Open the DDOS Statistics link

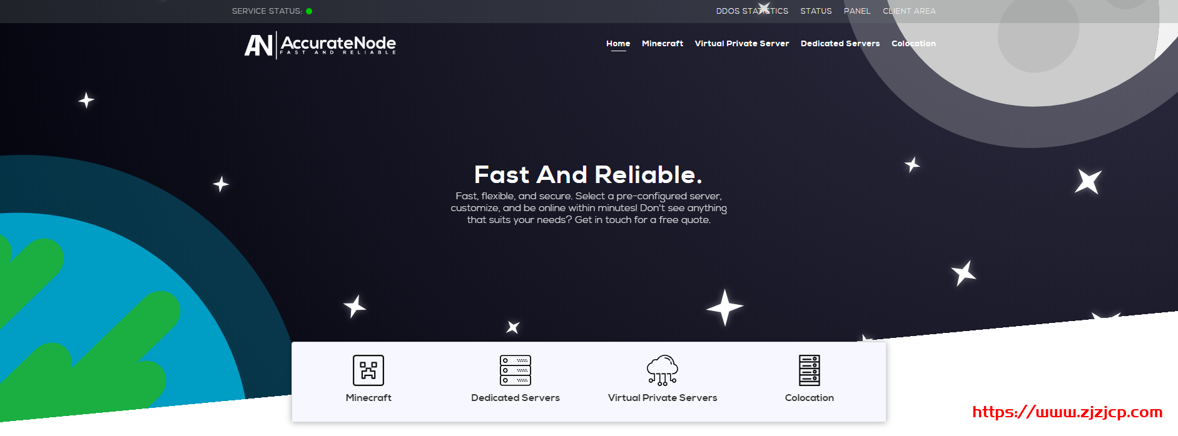pyautogui.click(x=752, y=11)
